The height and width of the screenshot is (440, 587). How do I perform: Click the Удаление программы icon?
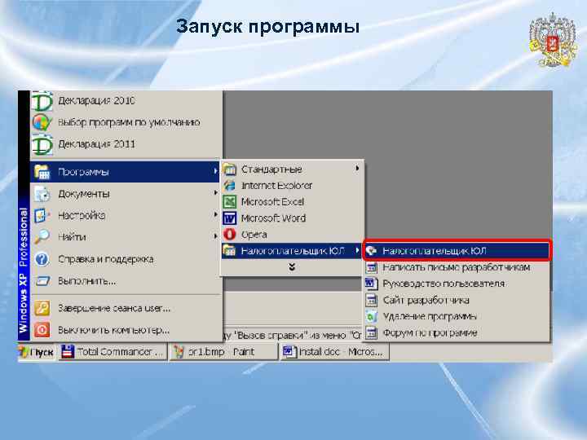coord(372,316)
